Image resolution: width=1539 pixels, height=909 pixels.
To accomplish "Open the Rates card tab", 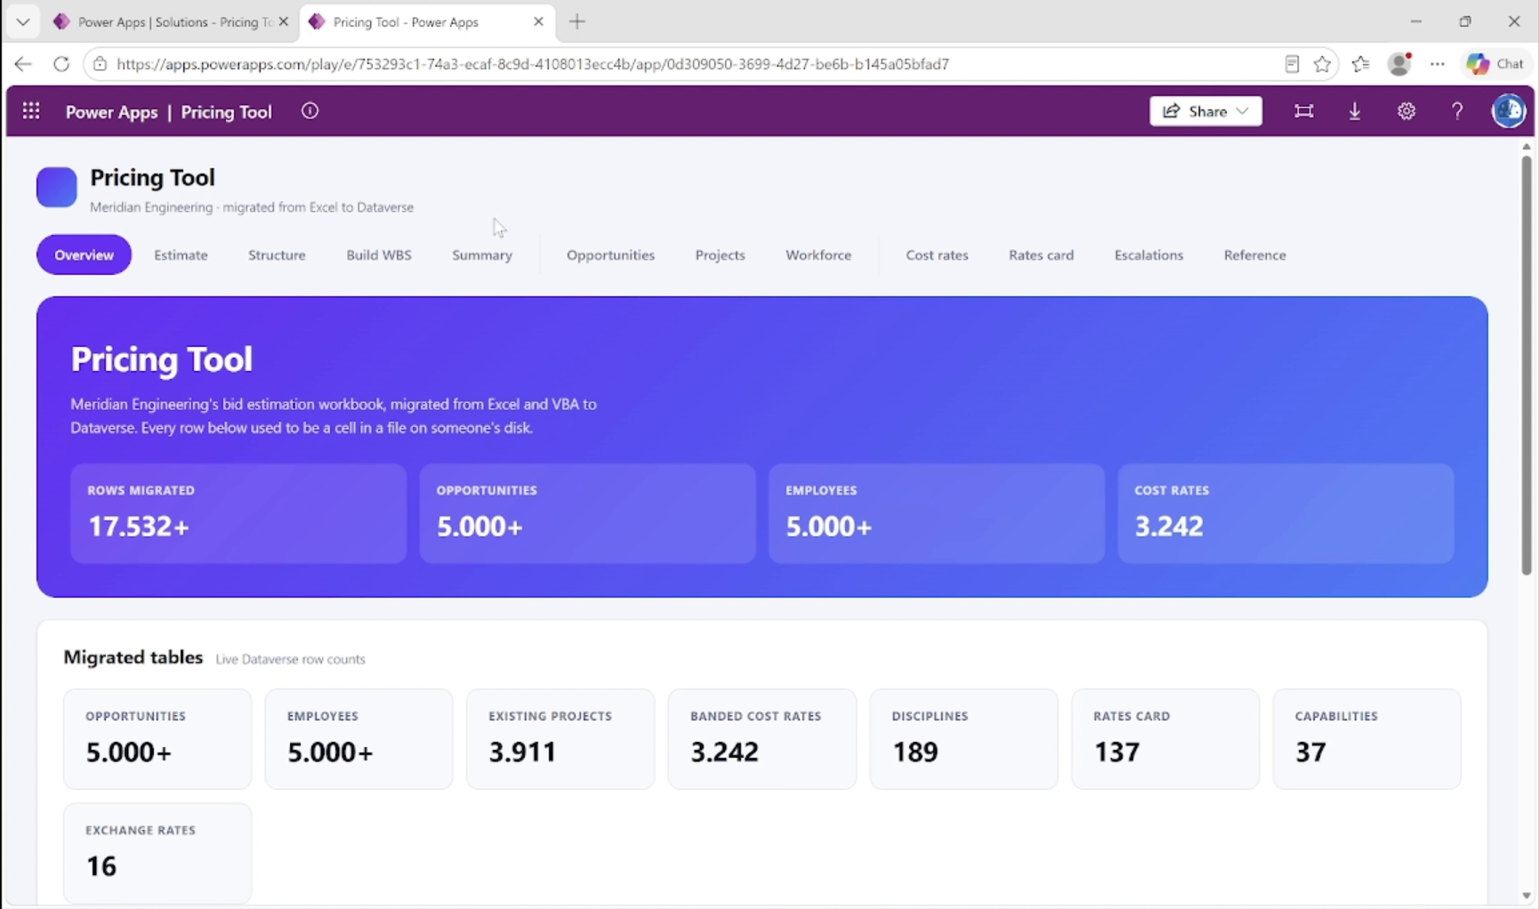I will tap(1041, 254).
